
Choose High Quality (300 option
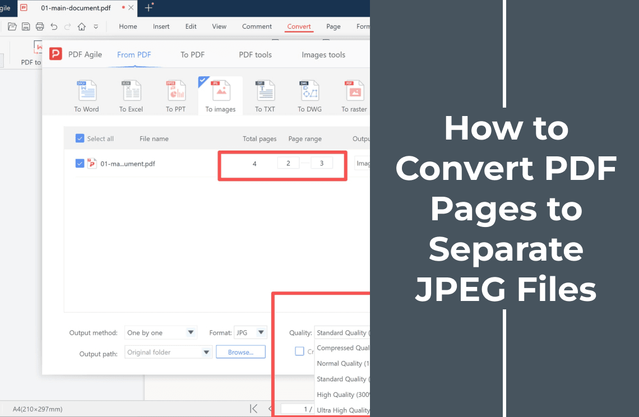point(343,395)
